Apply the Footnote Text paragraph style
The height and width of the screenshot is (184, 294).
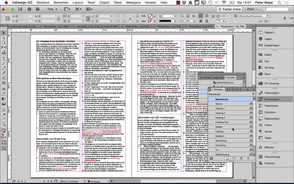point(231,122)
